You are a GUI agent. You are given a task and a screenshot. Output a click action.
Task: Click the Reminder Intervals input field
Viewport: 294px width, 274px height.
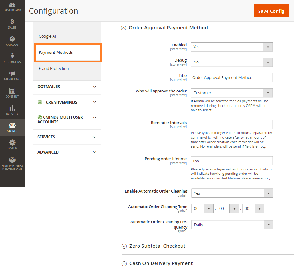click(x=232, y=125)
